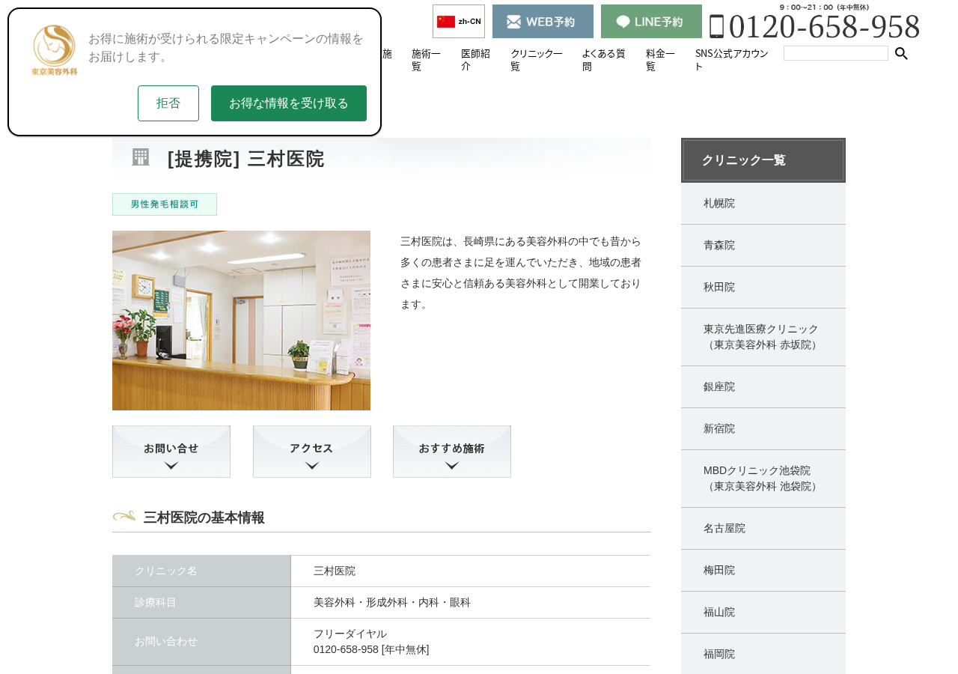Click the clinic description paragraph
Image resolution: width=958 pixels, height=674 pixels.
(522, 273)
